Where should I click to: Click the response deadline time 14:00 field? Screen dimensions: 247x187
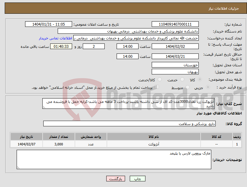point(128,46)
